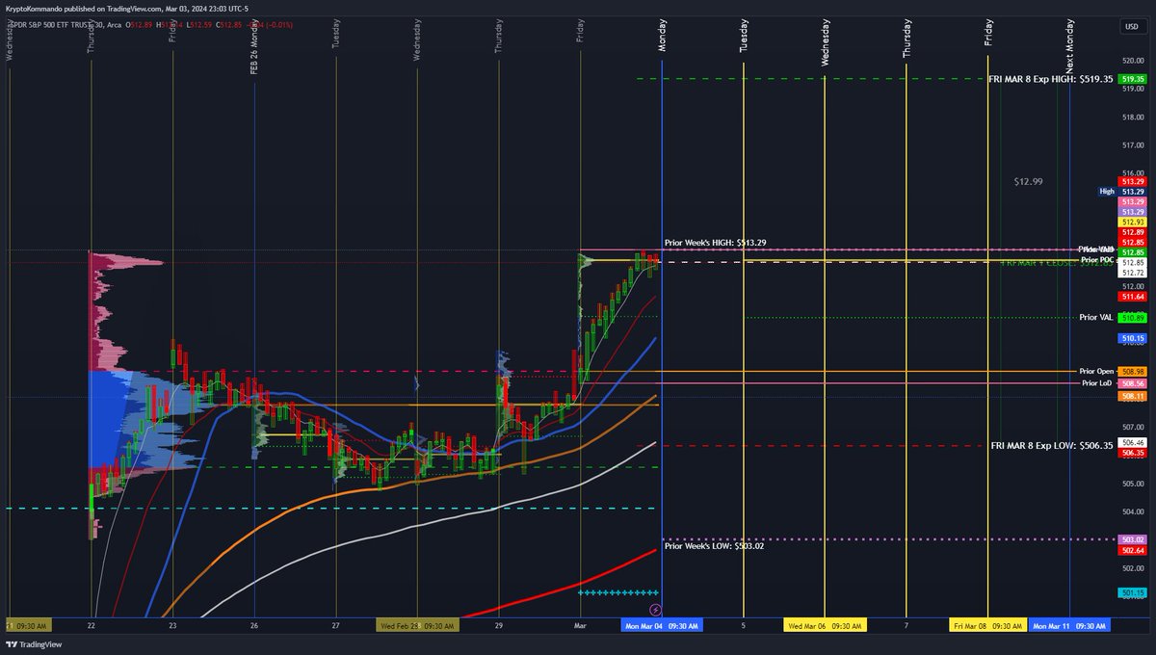Select the 'Prior Open' line label

click(x=1096, y=371)
